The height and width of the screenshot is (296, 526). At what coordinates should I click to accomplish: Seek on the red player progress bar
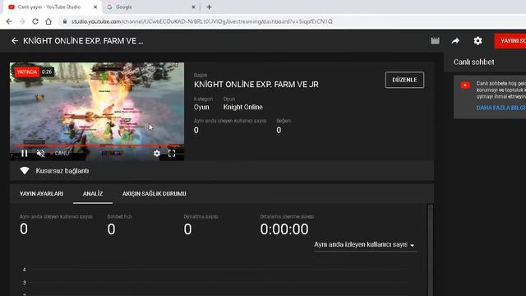coord(97,146)
